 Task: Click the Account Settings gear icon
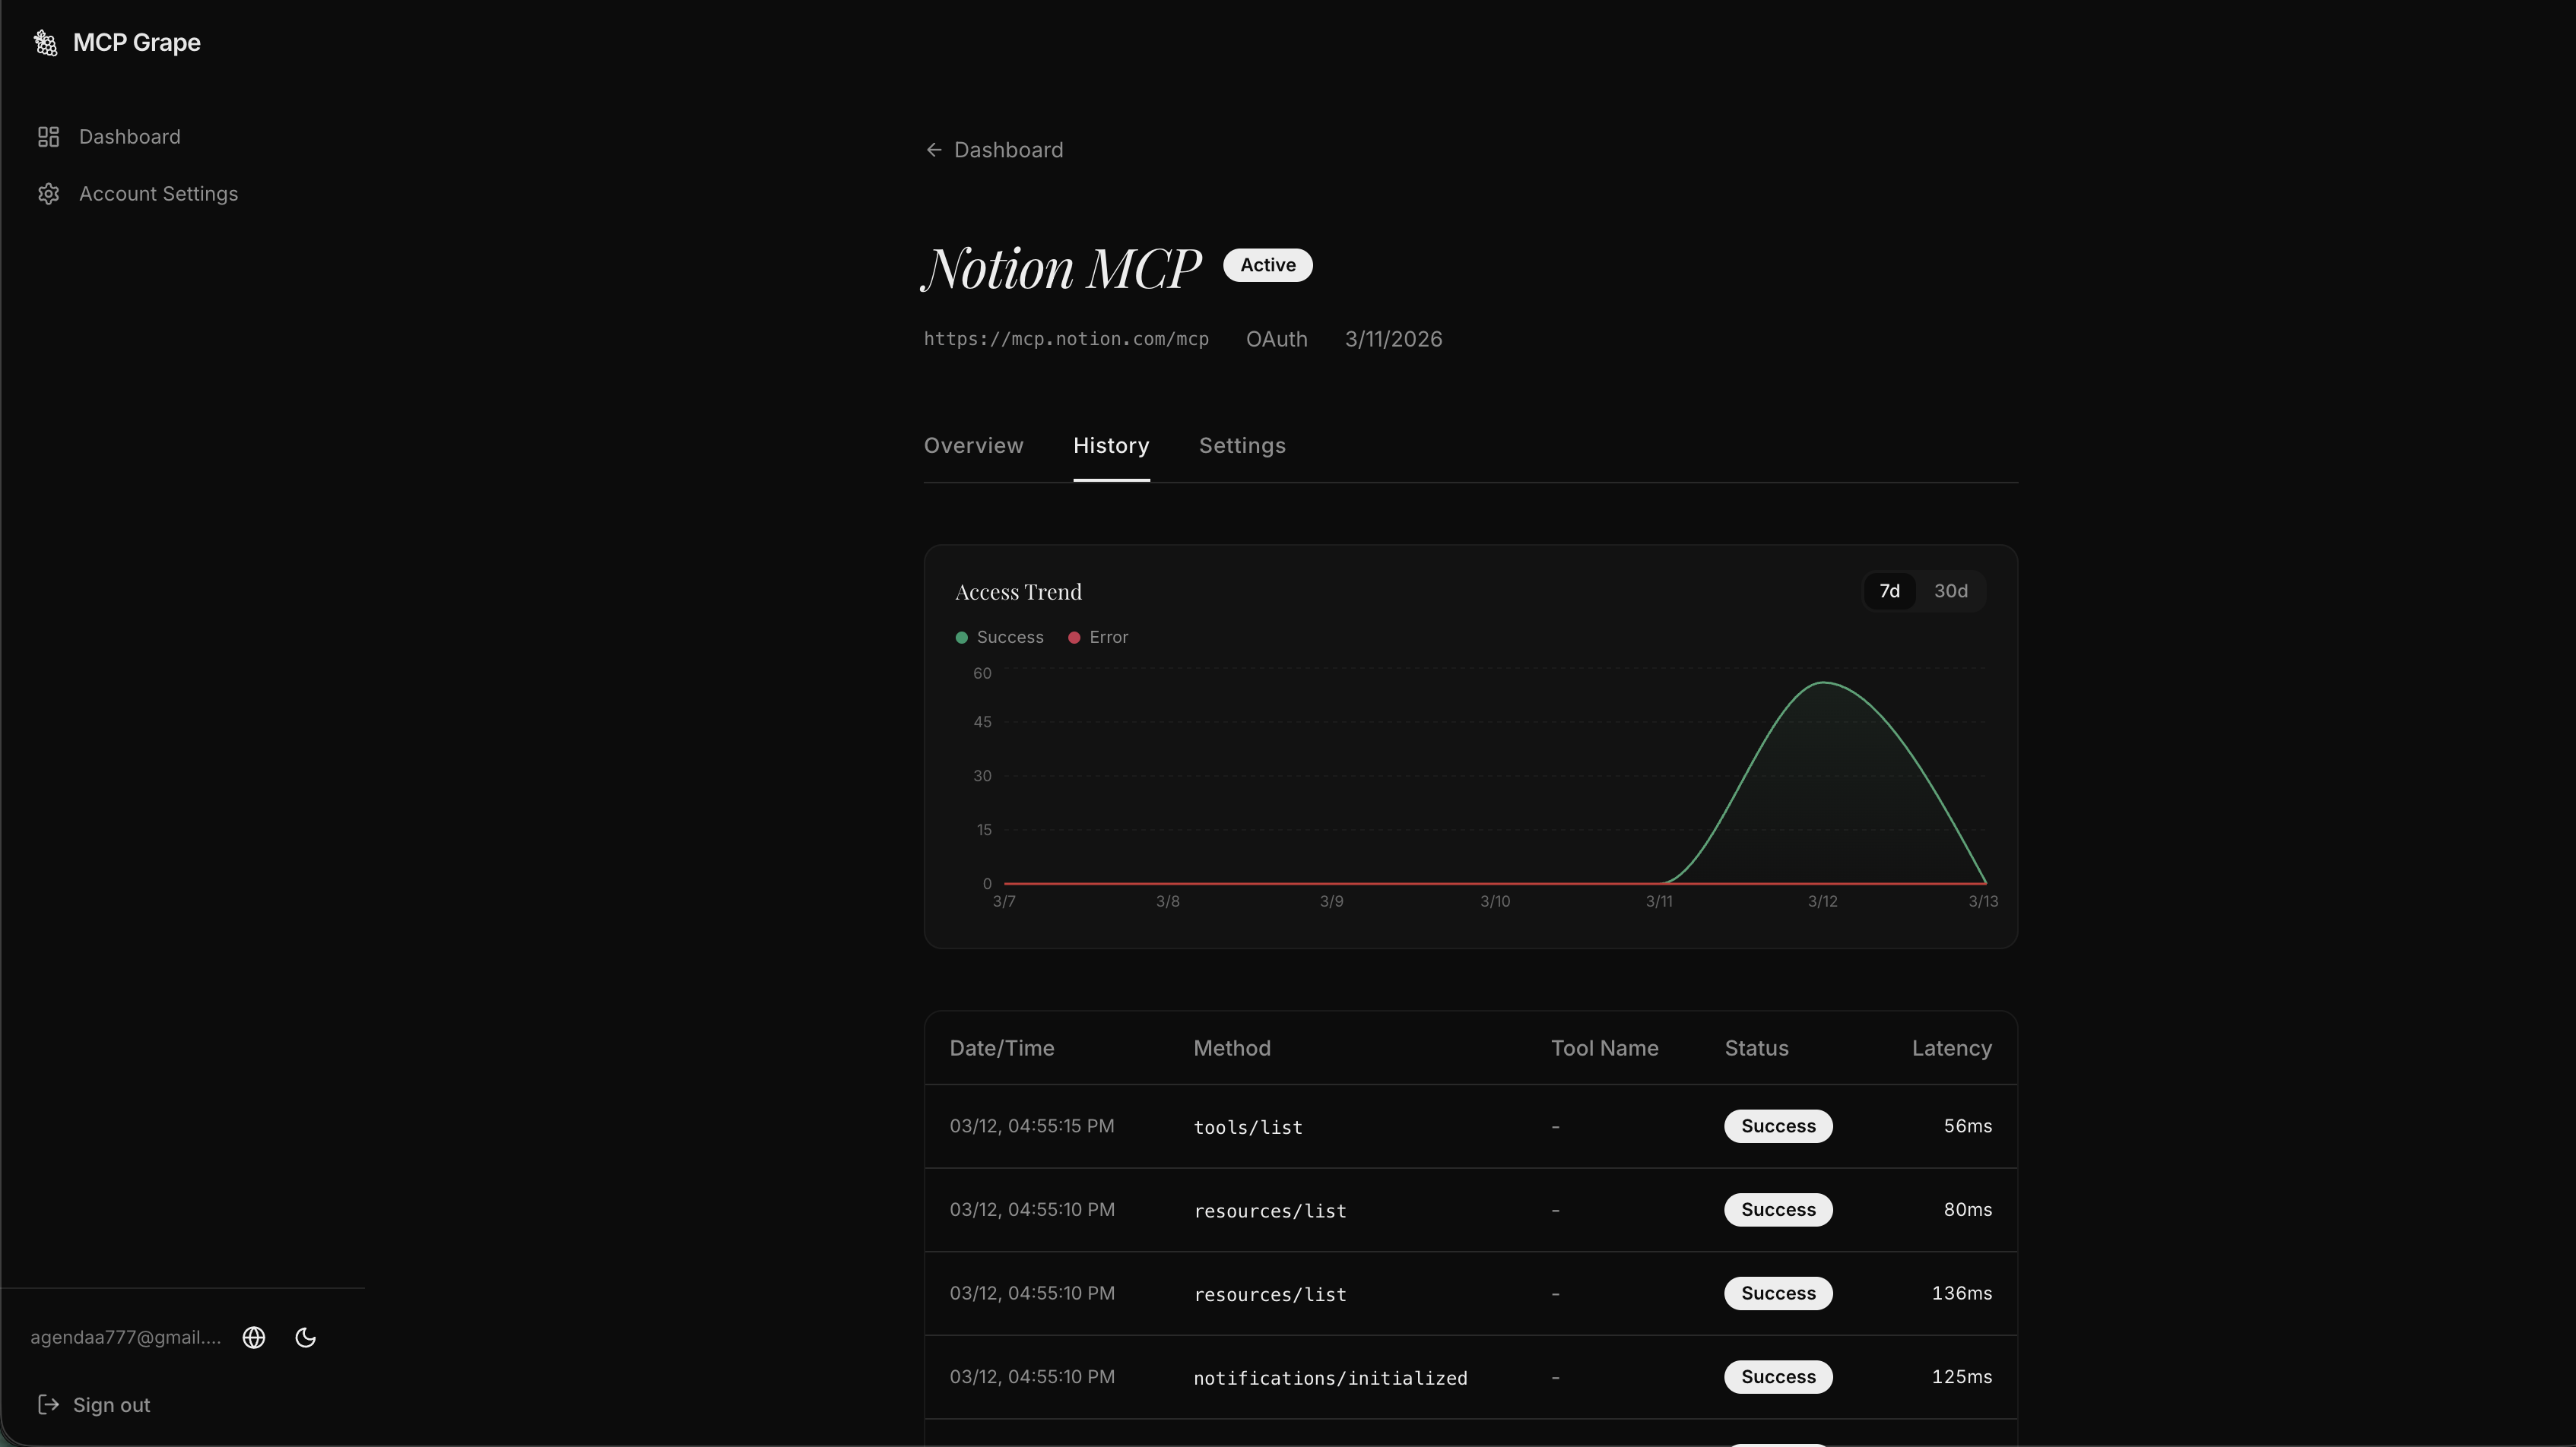pos(48,194)
